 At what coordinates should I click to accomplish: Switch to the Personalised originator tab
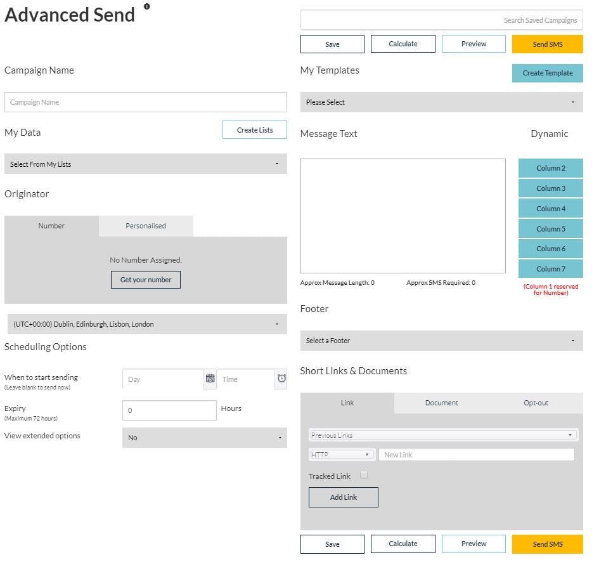pyautogui.click(x=146, y=226)
